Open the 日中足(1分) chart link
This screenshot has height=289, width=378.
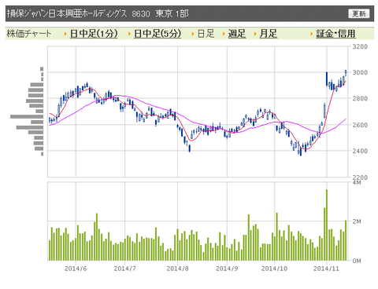(94, 34)
